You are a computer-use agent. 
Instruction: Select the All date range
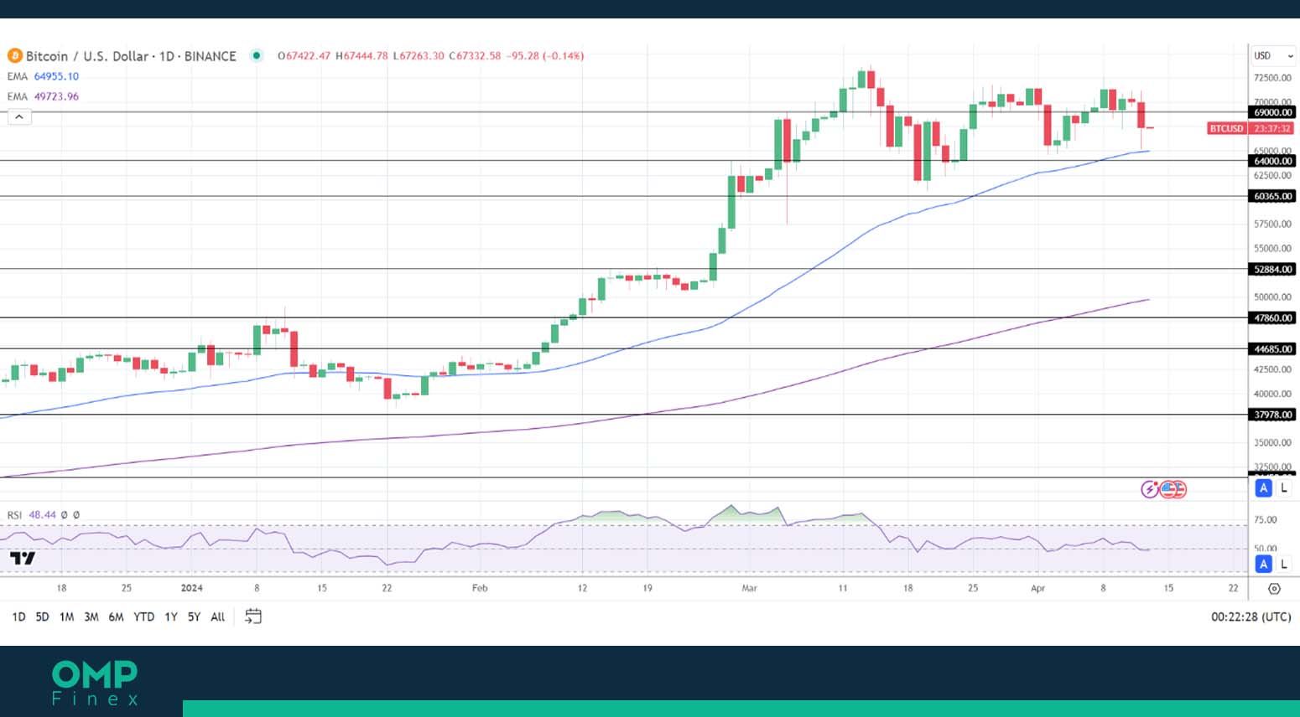(x=218, y=616)
